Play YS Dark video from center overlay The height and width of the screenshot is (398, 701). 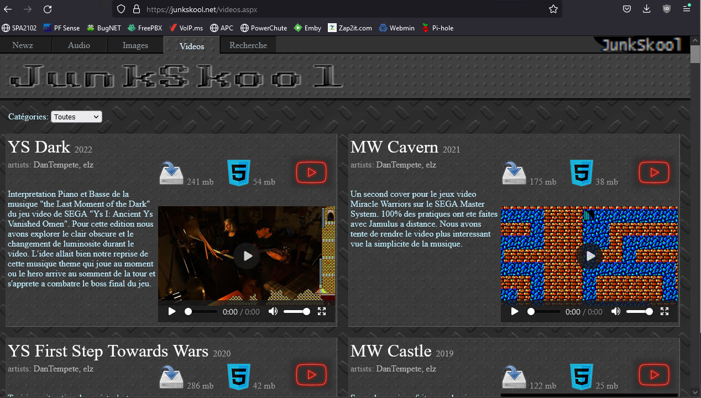[x=247, y=256]
